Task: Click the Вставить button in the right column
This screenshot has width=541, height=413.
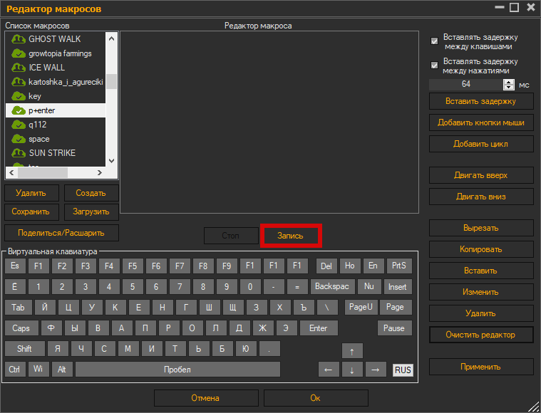Action: pyautogui.click(x=481, y=271)
